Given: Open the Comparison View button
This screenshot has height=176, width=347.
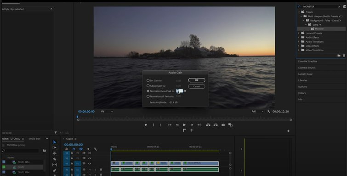Looking at the screenshot, I should click(230, 125).
